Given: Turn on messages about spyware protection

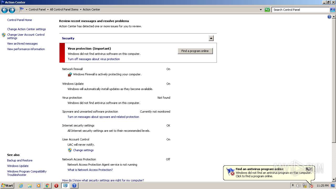Looking at the screenshot, I should (x=103, y=117).
